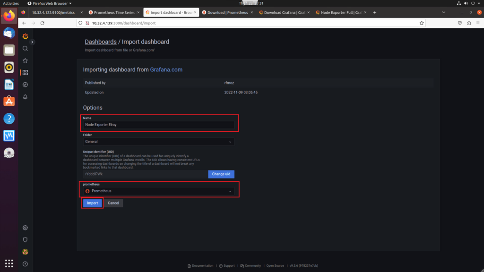Launch Firefox from the dock
This screenshot has width=484, height=272.
click(9, 16)
